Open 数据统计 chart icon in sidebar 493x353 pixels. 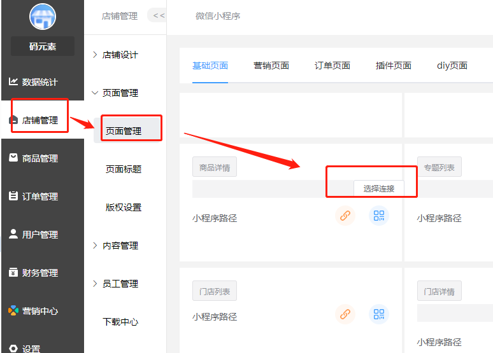[13, 81]
